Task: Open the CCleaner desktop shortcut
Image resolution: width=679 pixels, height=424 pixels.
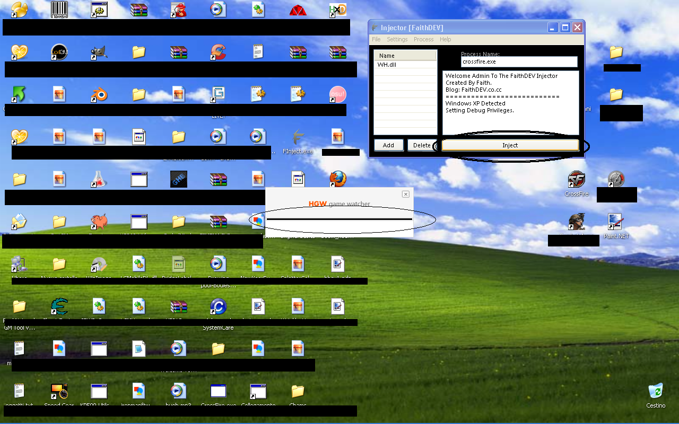Action: click(218, 52)
